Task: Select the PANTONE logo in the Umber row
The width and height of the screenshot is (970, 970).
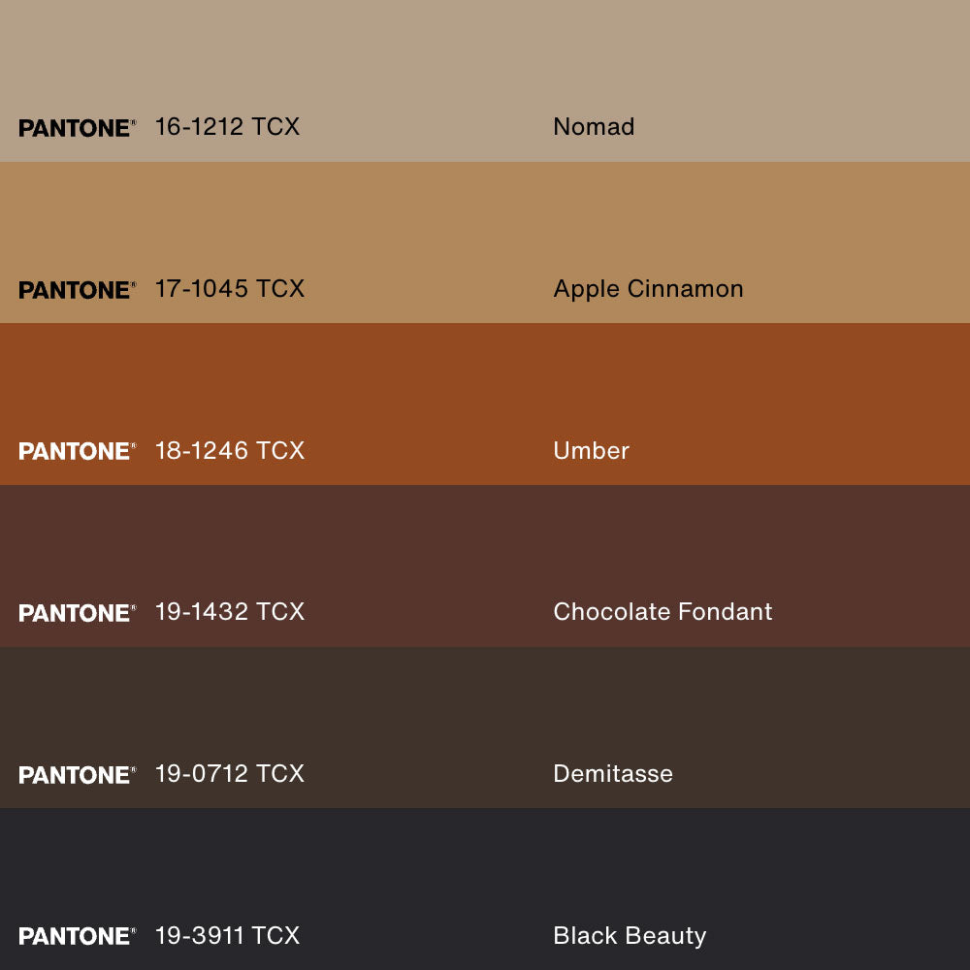Action: coord(77,451)
